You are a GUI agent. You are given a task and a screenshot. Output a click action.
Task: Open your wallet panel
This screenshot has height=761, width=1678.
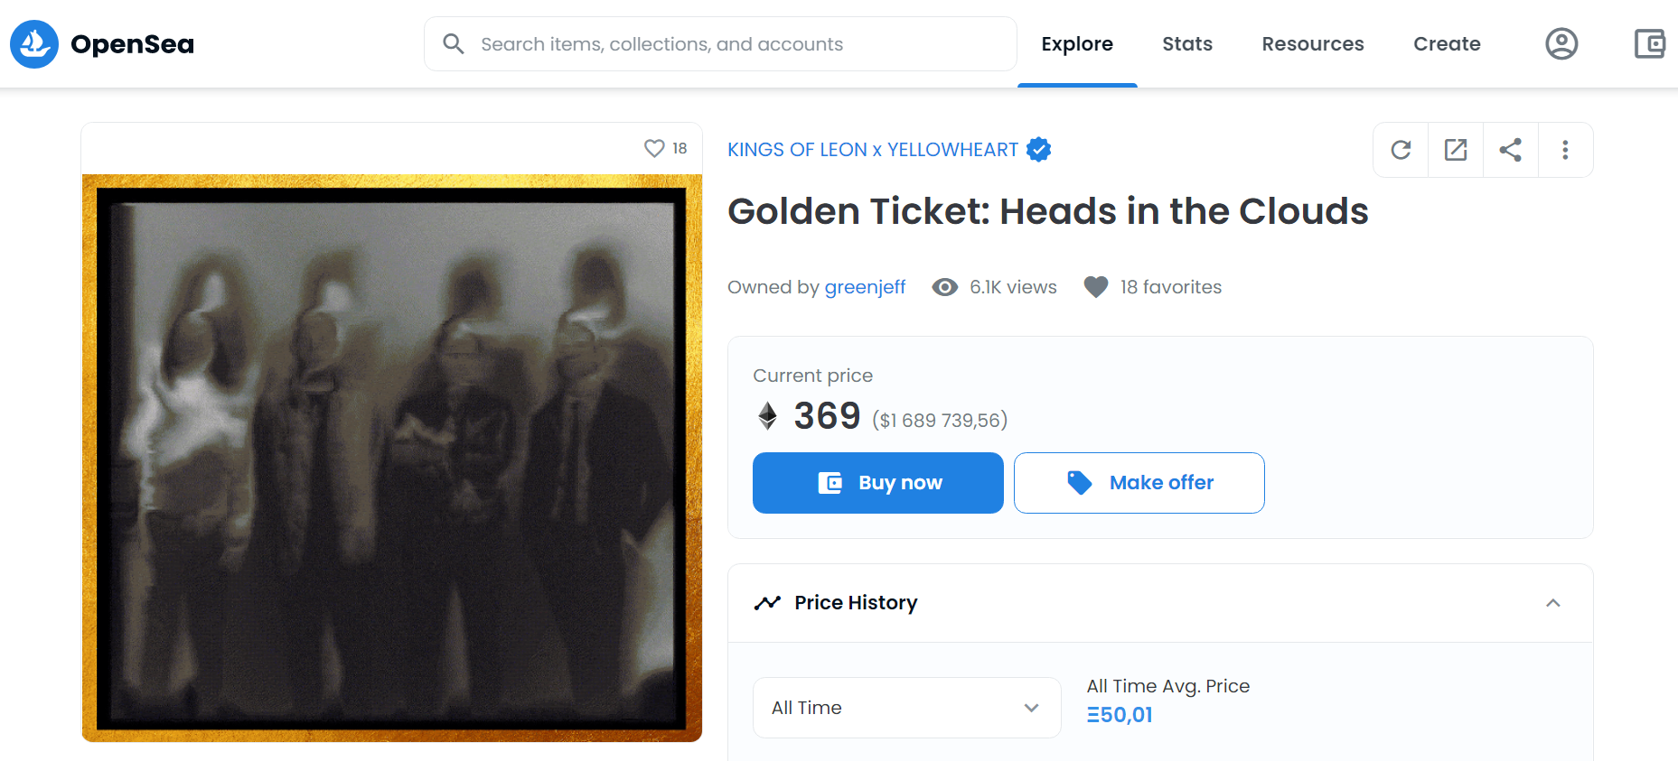1650,43
